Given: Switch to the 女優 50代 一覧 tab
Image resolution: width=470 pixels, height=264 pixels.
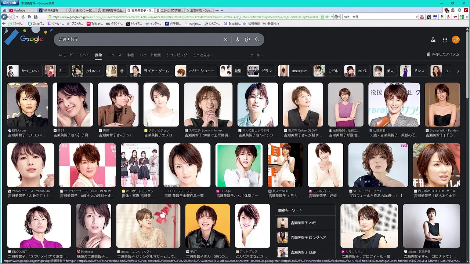Looking at the screenshot, I should point(81,10).
